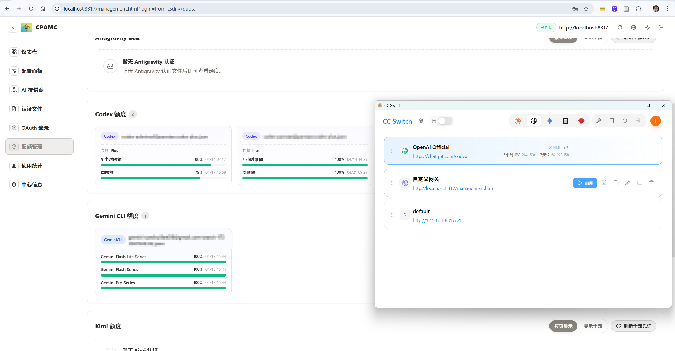The image size is (675, 351).
Task: Select the Claude app icon in CC Switch
Action: tap(518, 121)
